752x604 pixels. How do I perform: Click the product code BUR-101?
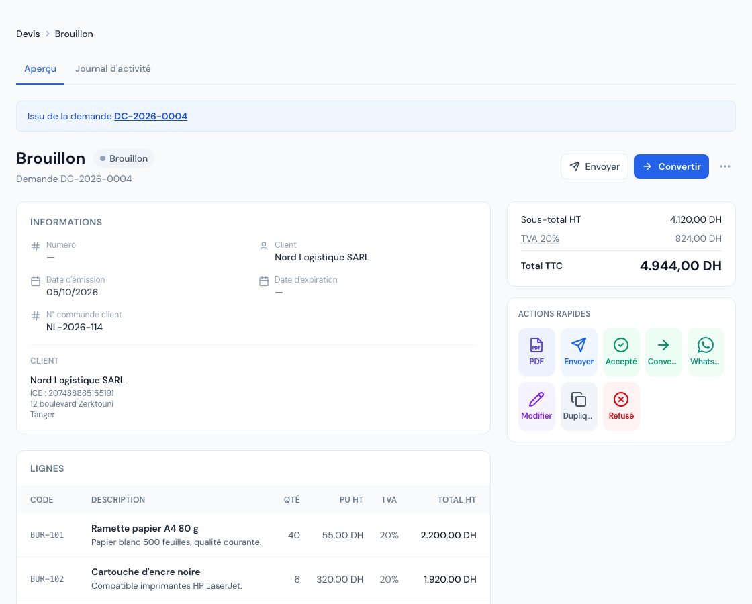(47, 535)
